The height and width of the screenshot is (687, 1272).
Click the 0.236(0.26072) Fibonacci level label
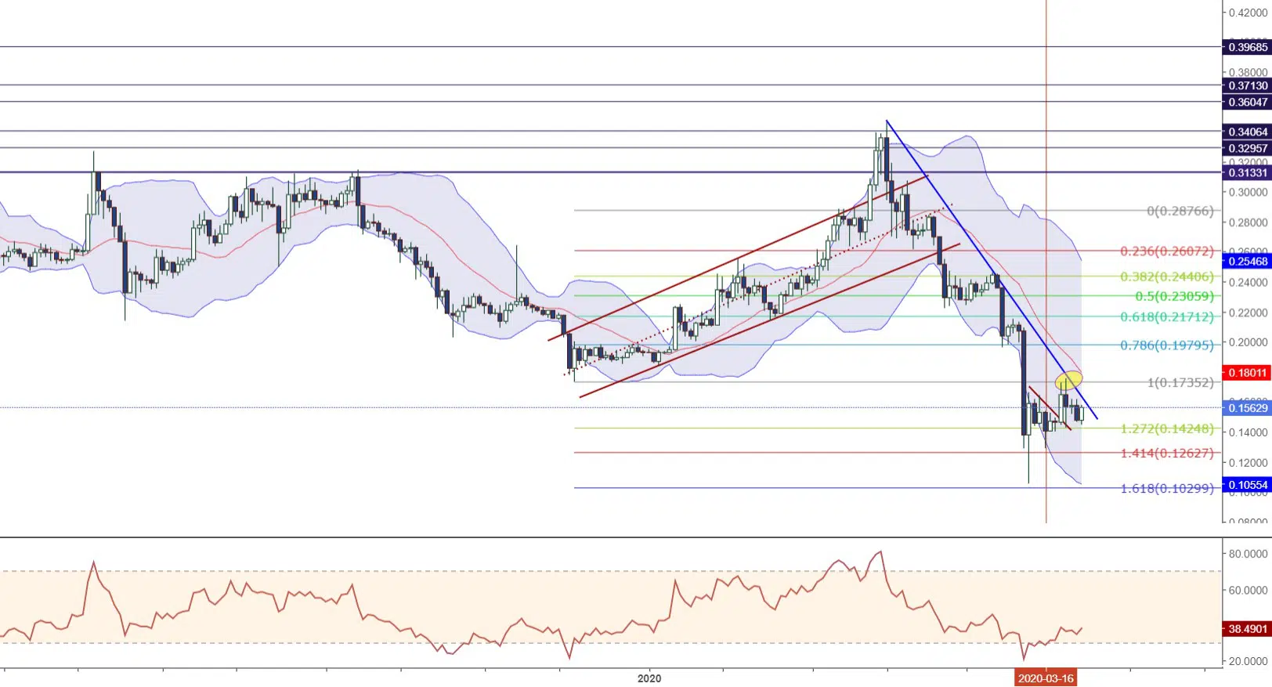click(x=1166, y=251)
